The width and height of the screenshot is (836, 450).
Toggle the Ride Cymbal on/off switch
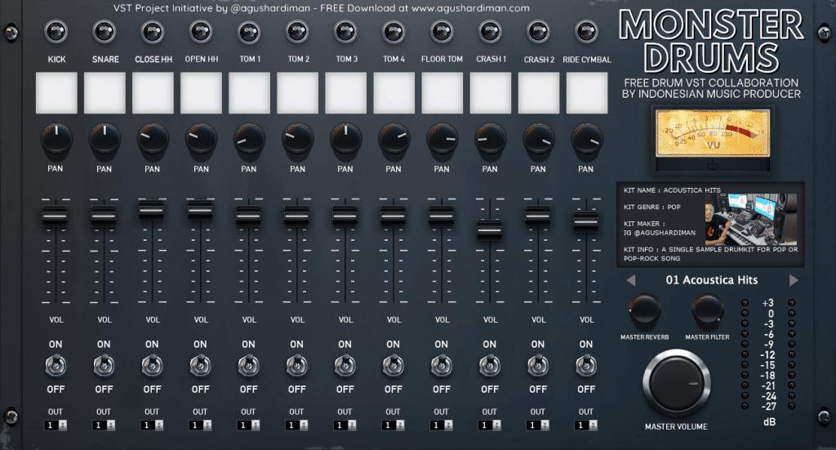tap(585, 366)
